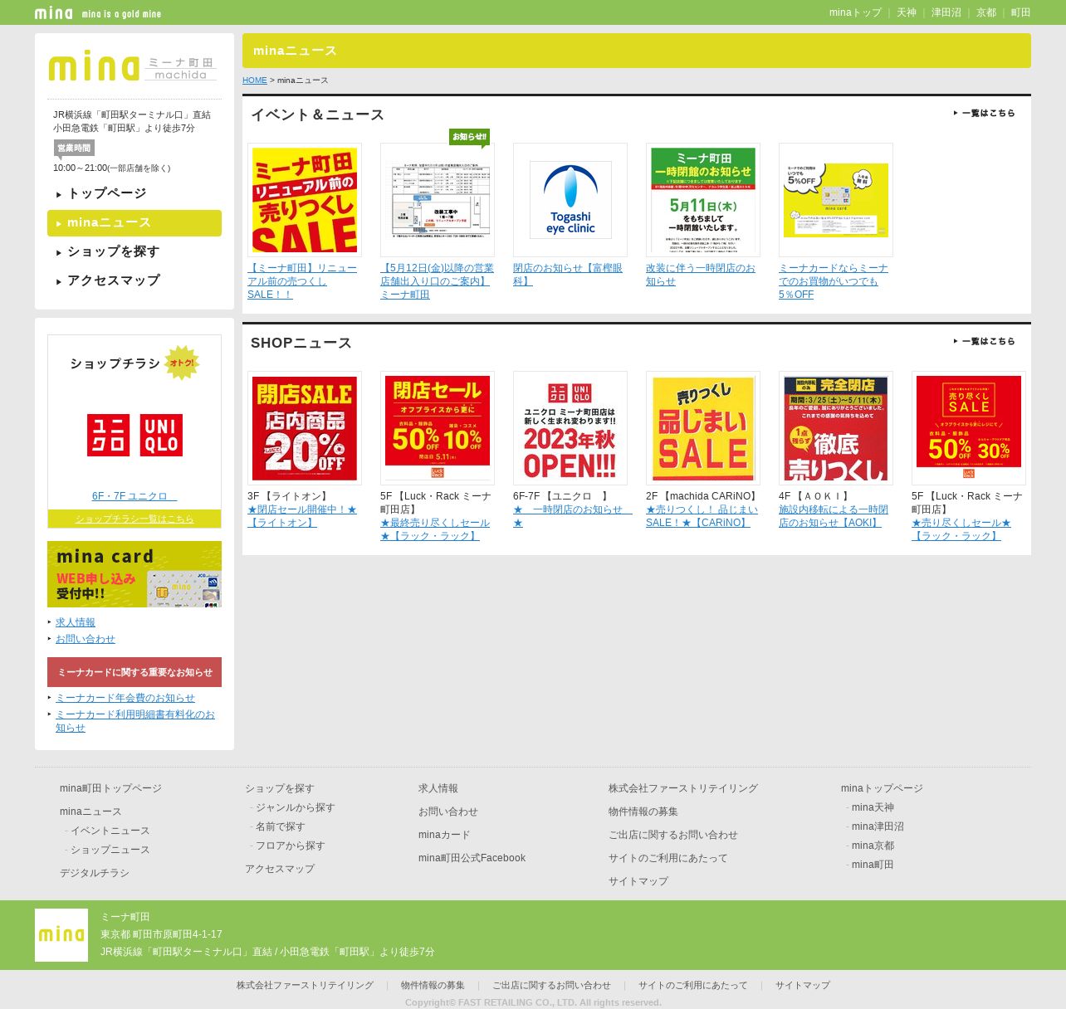The image size is (1066, 1009).
Task: Open the Togashi eye clinic thumbnail
Action: coord(570,200)
